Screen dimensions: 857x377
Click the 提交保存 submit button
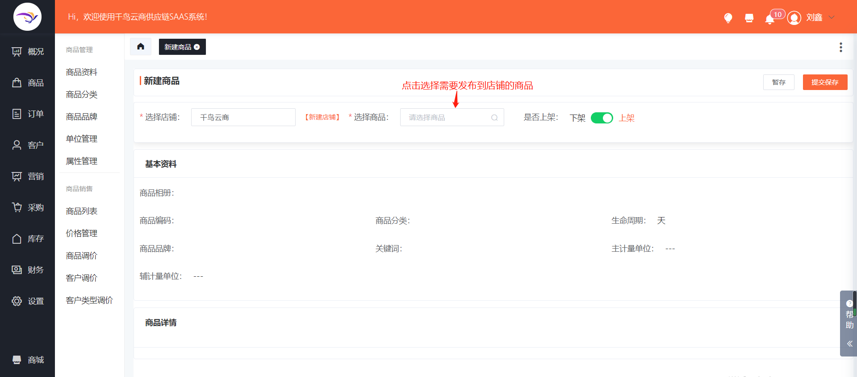[825, 82]
